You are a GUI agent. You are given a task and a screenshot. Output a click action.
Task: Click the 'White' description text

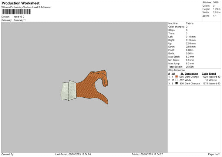(188, 80)
